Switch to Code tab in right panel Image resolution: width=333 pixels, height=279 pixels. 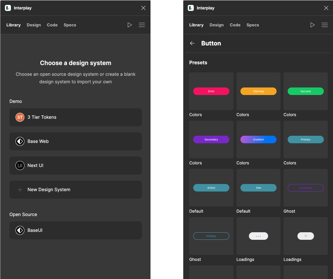pos(235,25)
